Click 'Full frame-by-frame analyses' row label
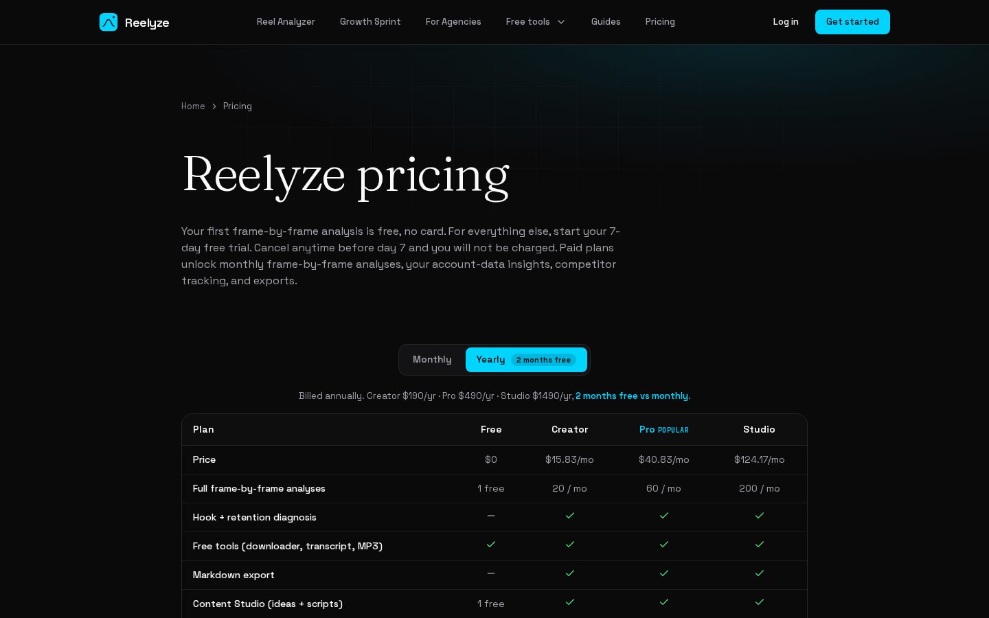Image resolution: width=989 pixels, height=618 pixels. click(x=259, y=489)
